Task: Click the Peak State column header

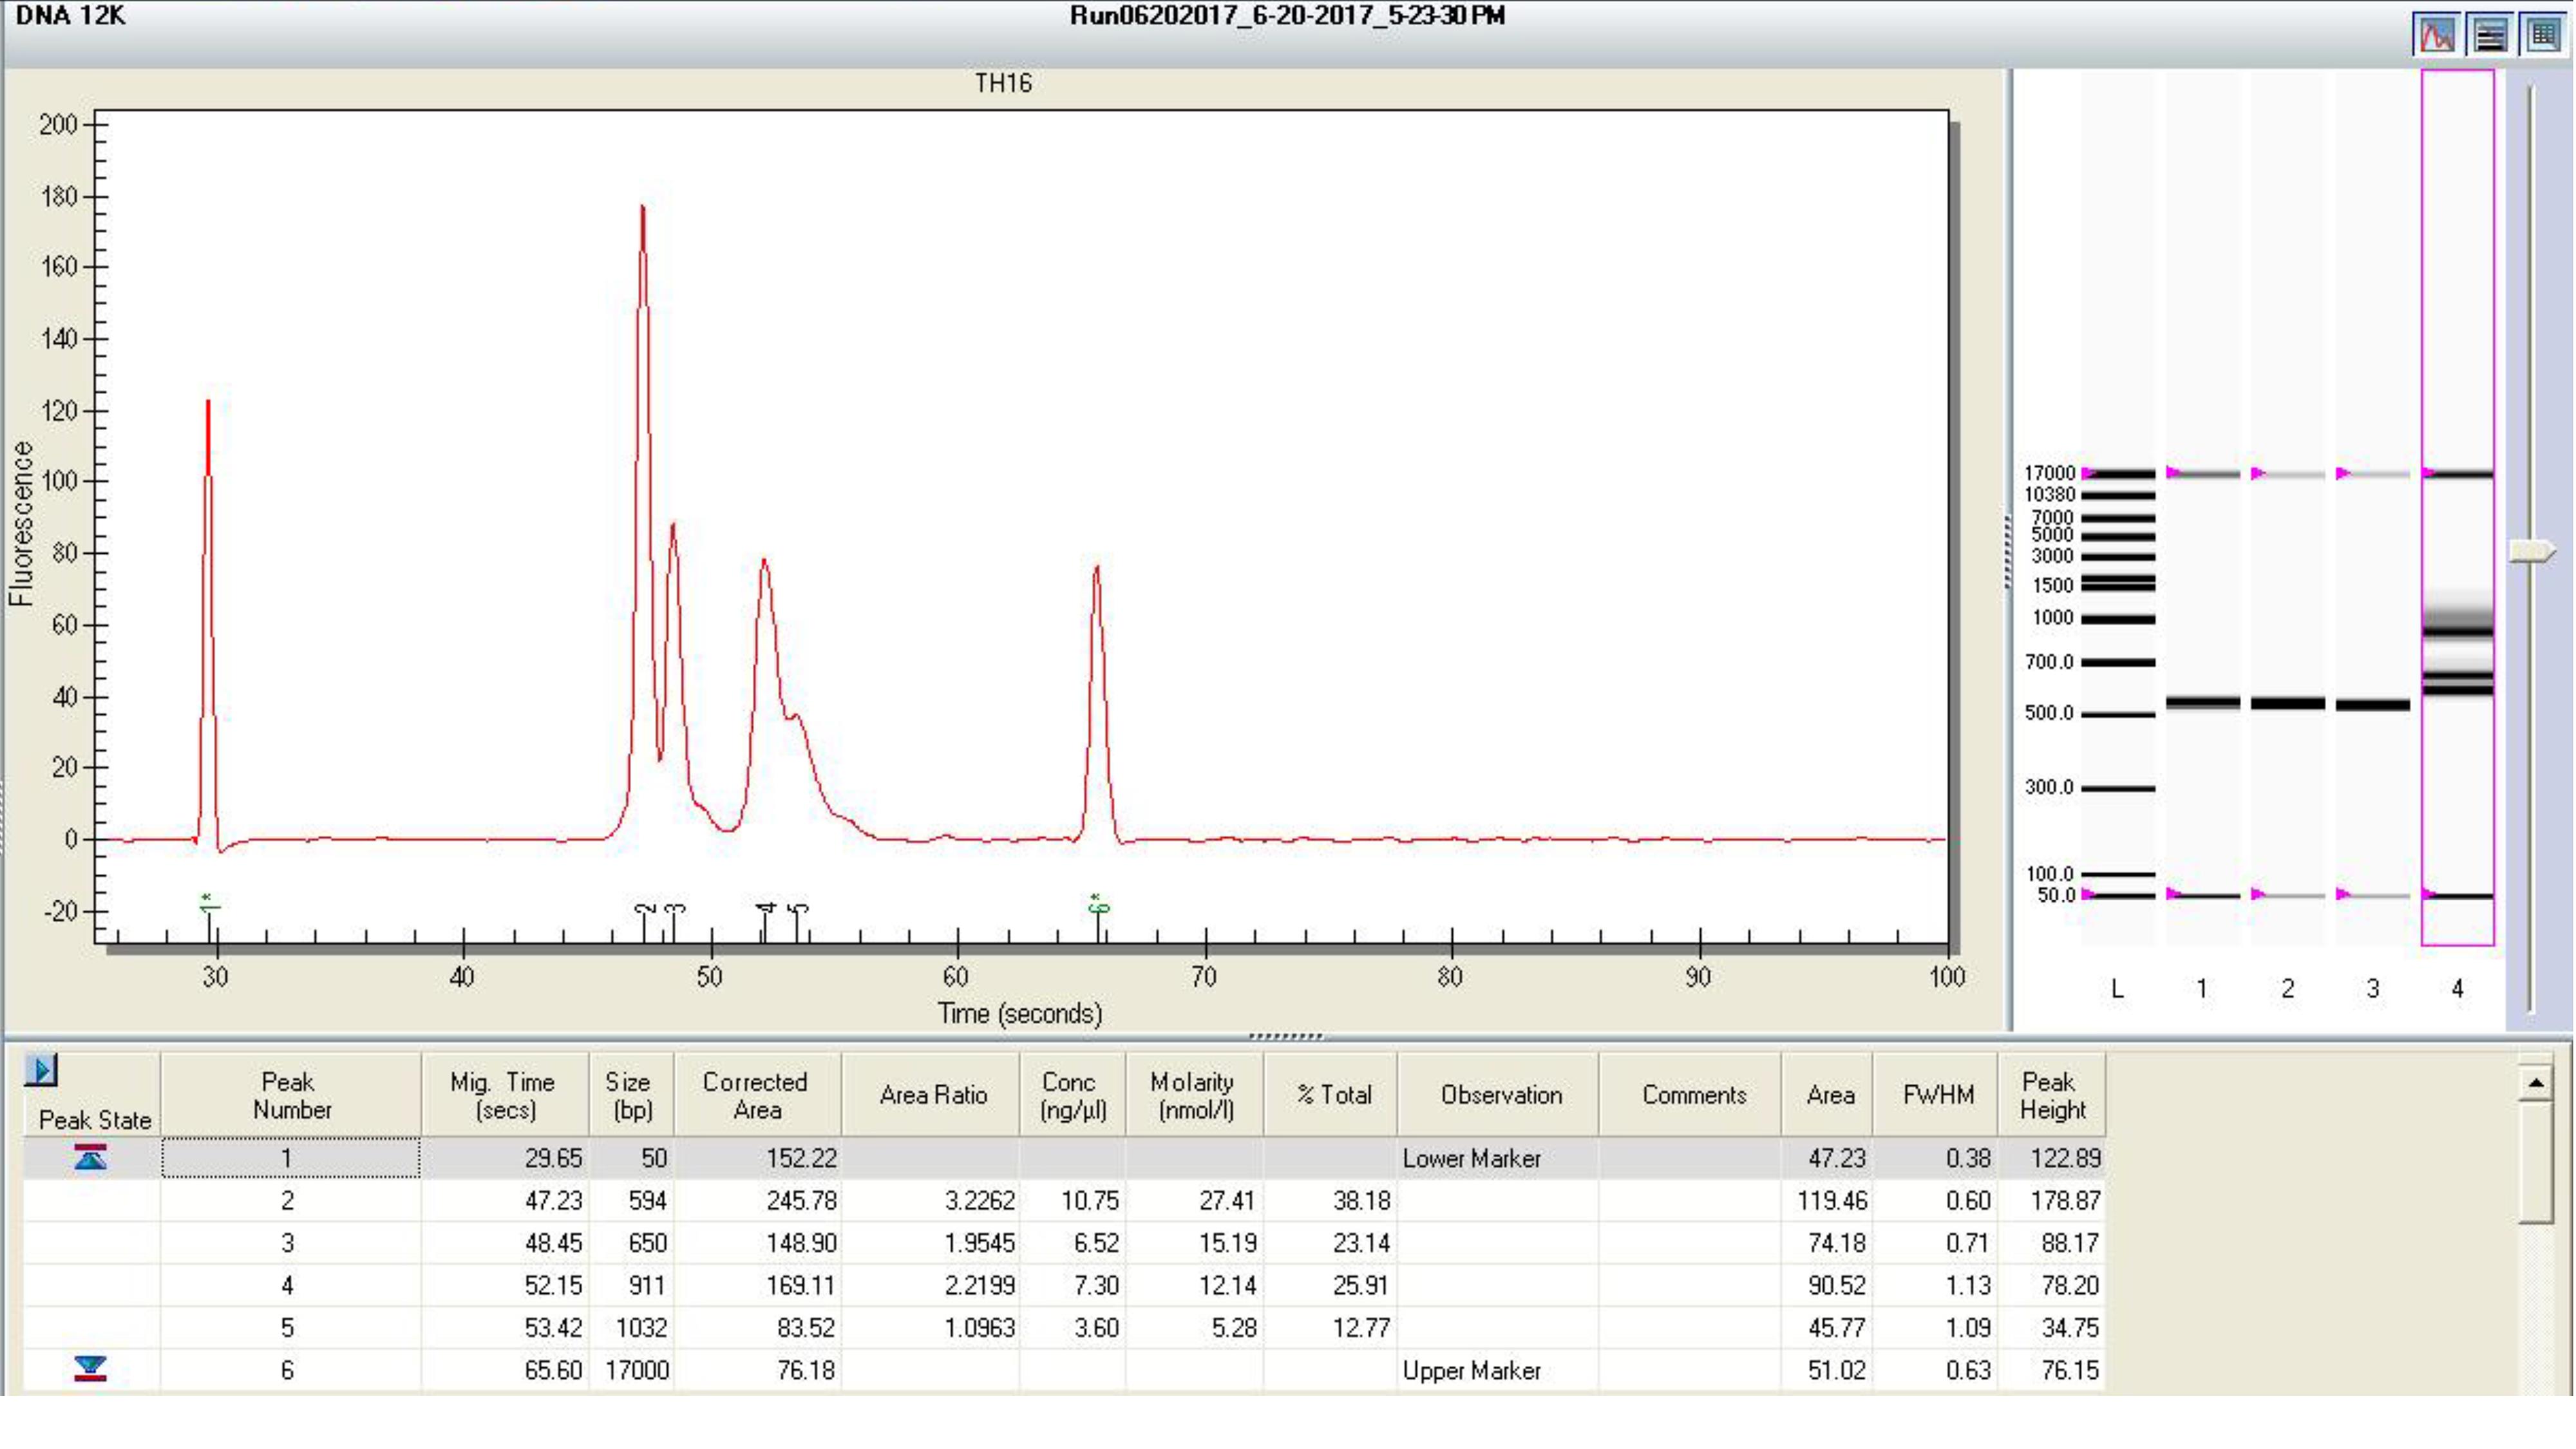Action: tap(91, 1095)
